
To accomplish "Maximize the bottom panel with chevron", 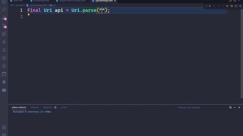I will click(235, 107).
